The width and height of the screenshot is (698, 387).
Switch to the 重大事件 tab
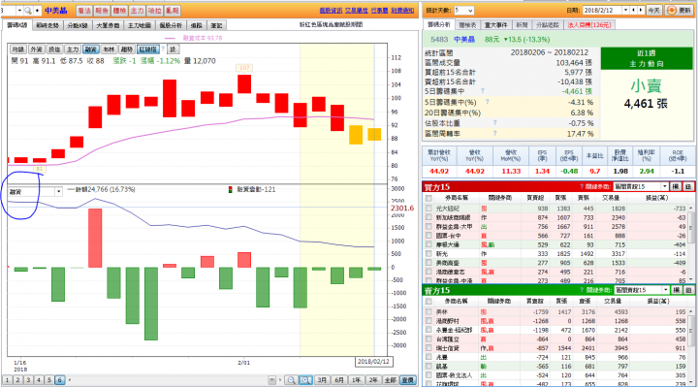coord(496,25)
